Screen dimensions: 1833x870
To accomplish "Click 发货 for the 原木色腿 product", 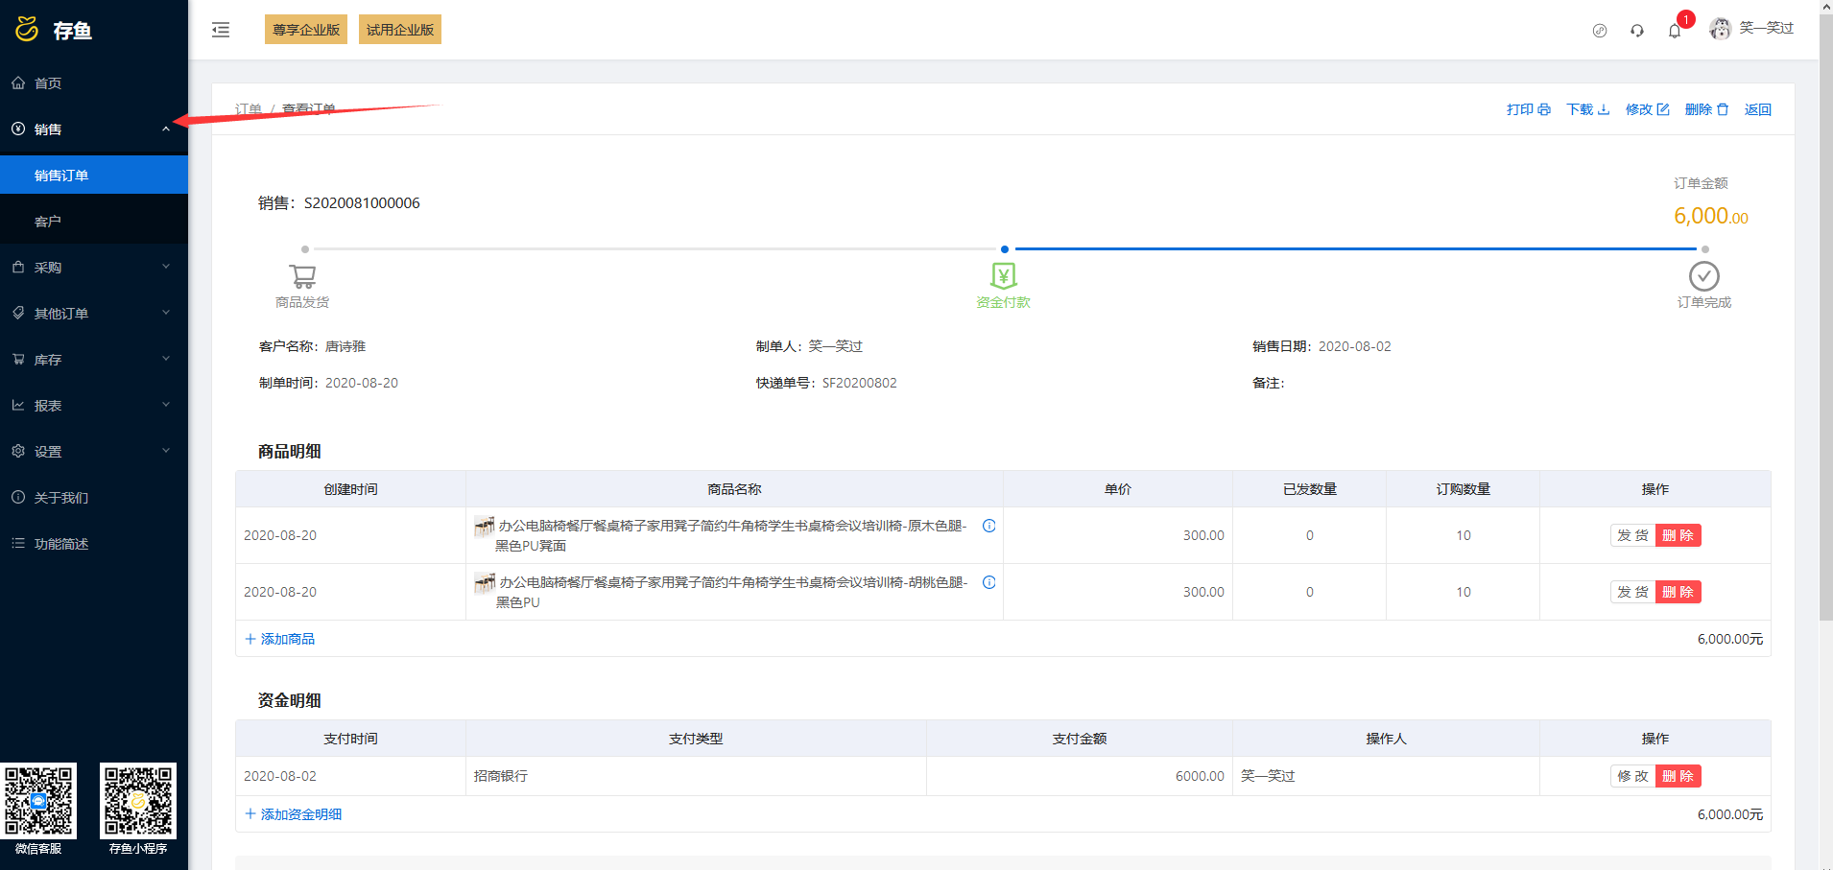I will click(x=1632, y=535).
